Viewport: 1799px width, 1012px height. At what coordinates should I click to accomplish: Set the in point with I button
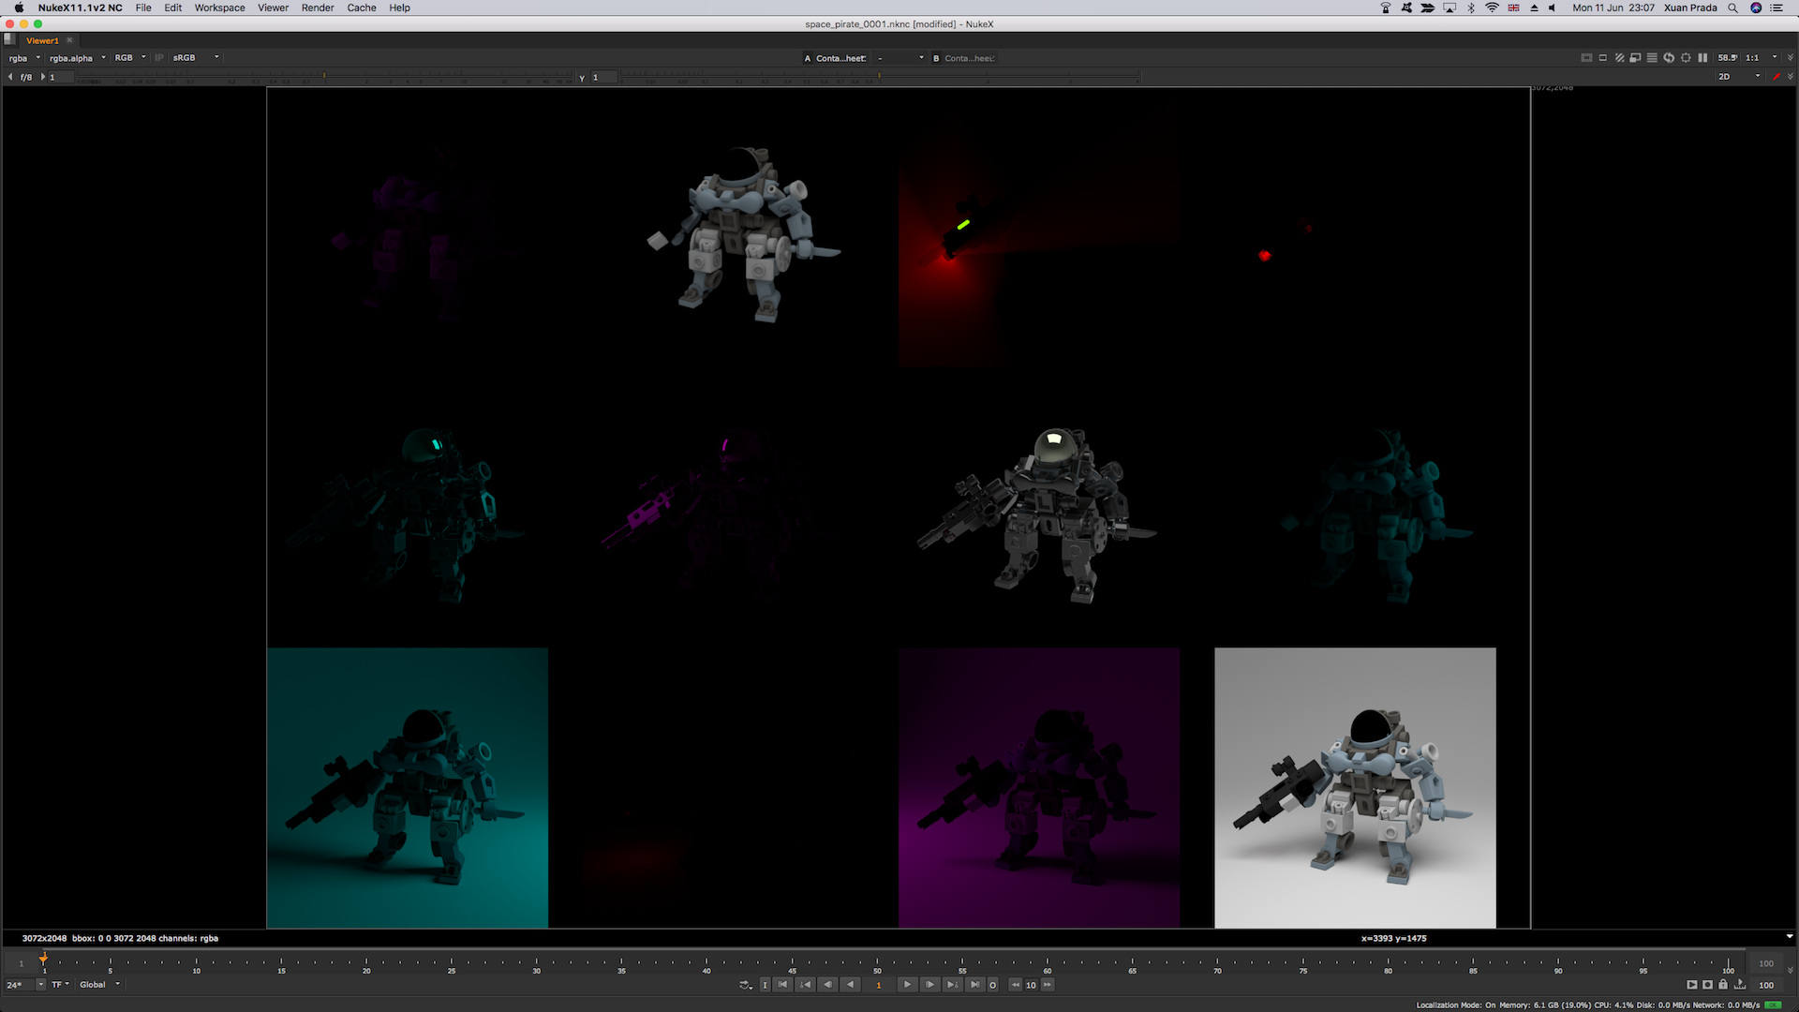tap(765, 985)
